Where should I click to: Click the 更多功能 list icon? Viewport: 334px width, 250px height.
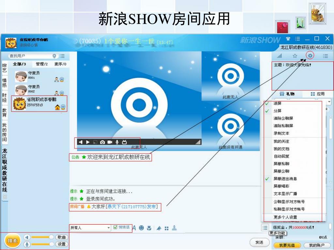(265, 228)
